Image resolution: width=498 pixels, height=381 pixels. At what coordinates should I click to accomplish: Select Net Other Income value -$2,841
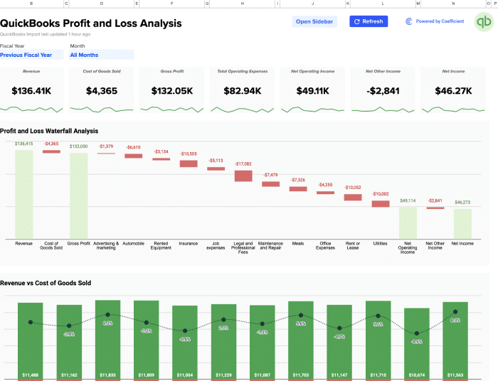click(x=383, y=91)
